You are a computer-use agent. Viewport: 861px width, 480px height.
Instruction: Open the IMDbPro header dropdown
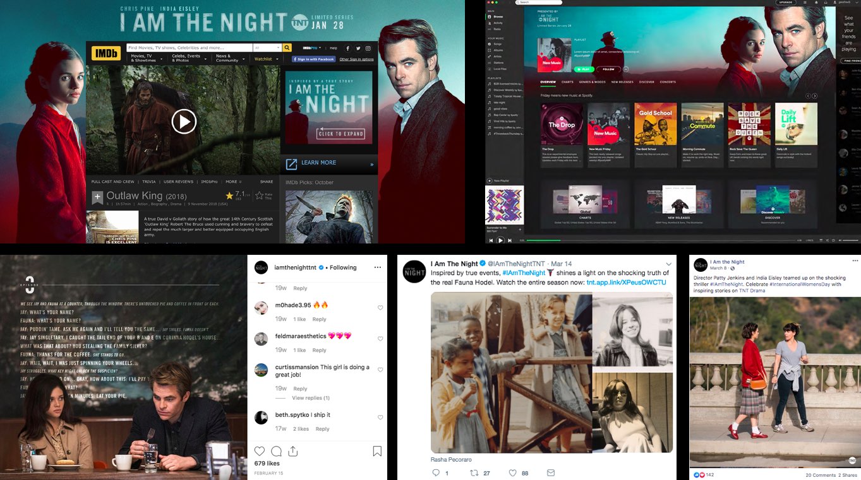pos(312,48)
